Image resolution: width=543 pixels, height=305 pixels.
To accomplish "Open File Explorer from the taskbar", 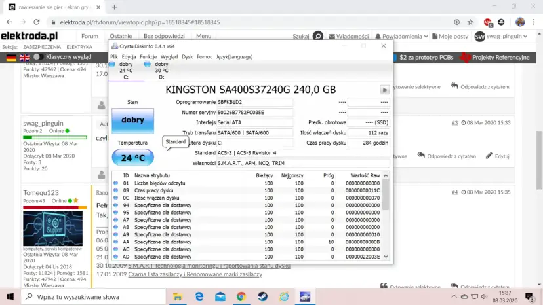I will point(178,296).
